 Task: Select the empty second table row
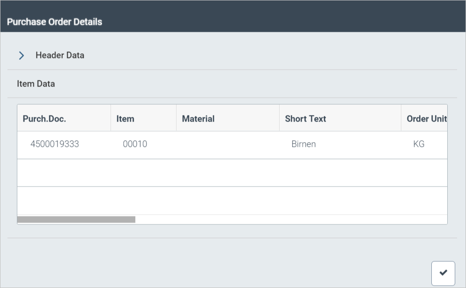click(232, 173)
